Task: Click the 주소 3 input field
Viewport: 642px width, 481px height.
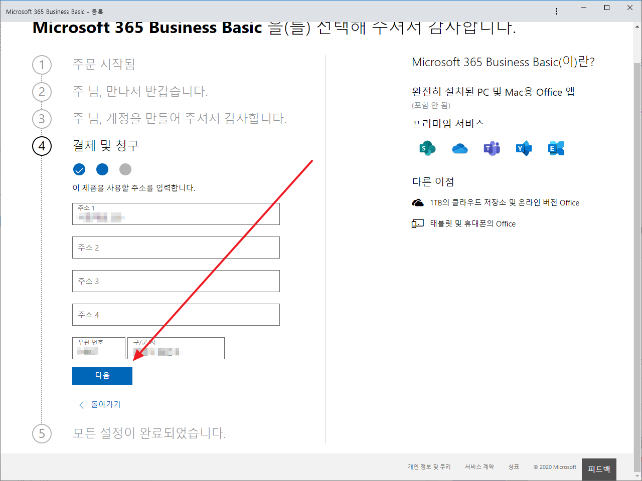Action: pos(176,281)
